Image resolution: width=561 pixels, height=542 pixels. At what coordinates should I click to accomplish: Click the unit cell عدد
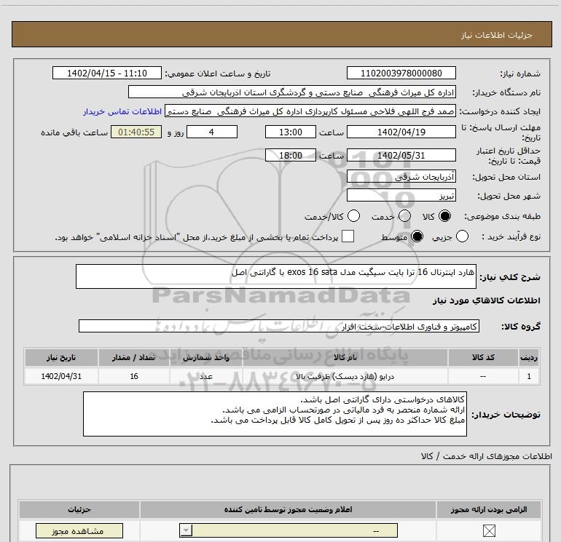coord(206,377)
